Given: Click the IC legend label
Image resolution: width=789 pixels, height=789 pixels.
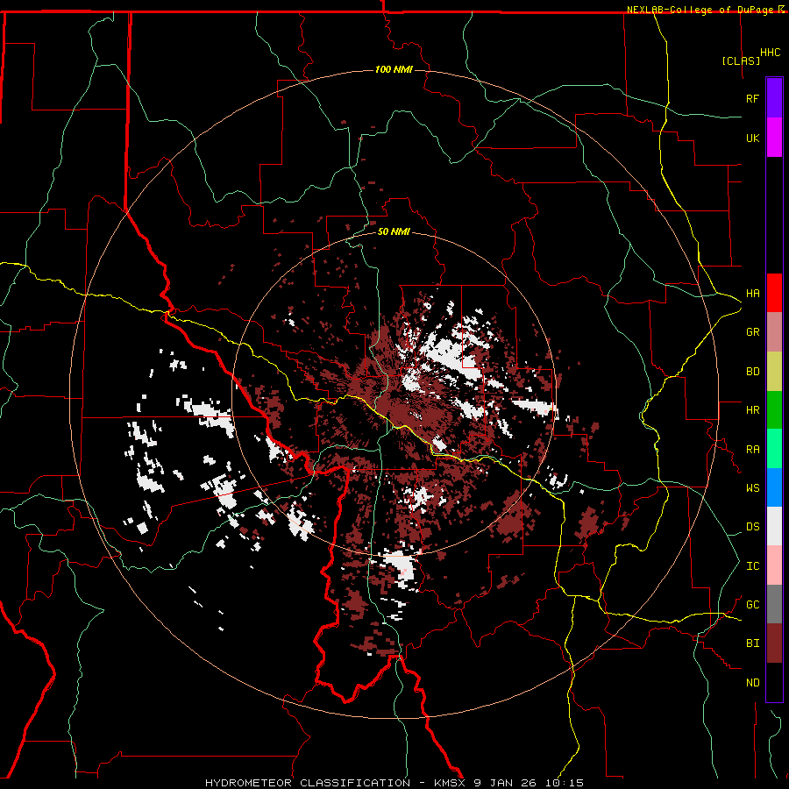Looking at the screenshot, I should point(753,566).
